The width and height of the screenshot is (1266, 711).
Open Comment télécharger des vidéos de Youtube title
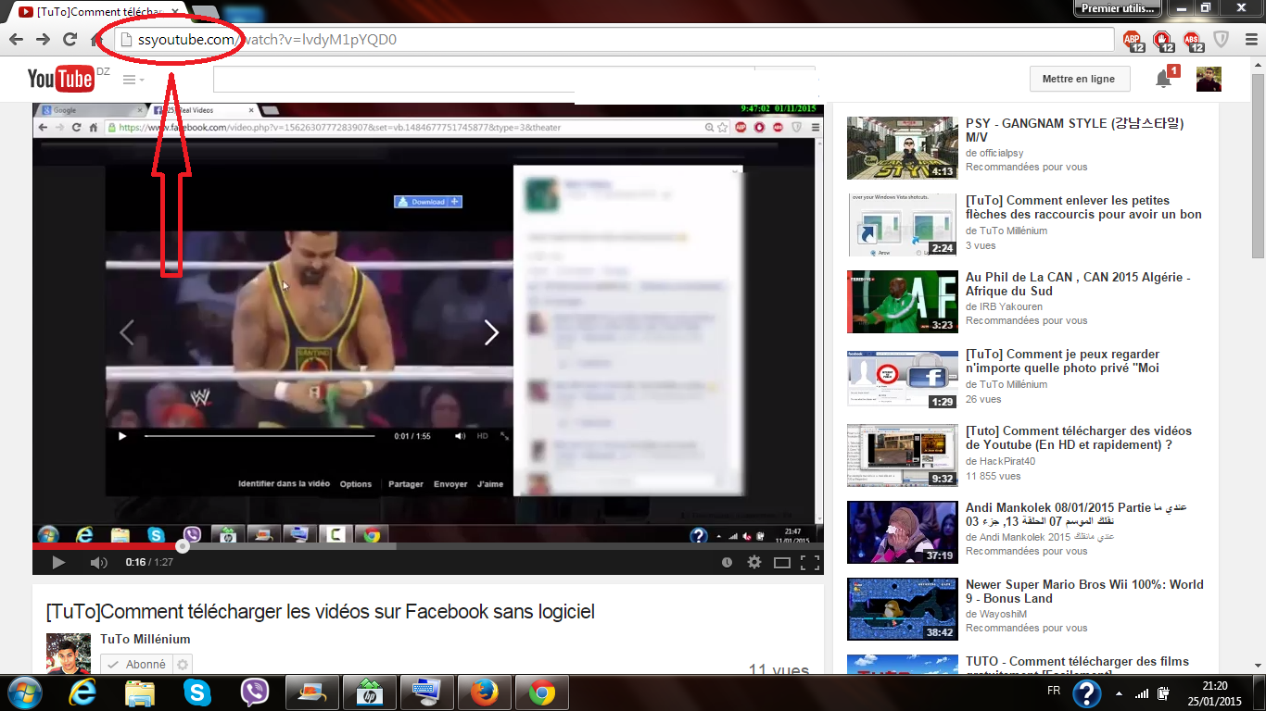pyautogui.click(x=1079, y=438)
